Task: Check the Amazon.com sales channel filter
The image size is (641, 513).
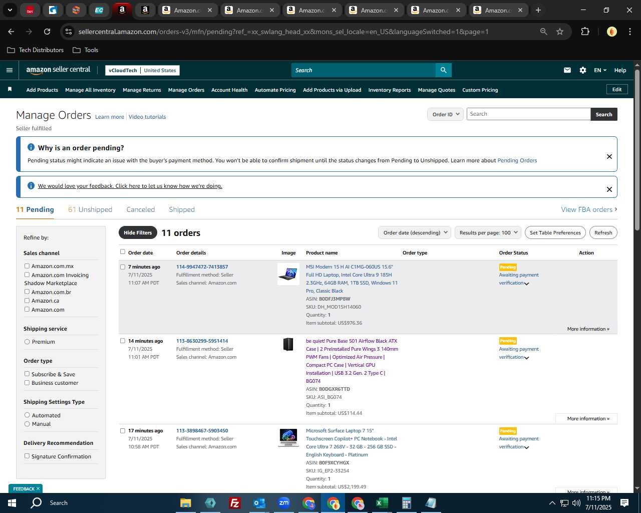Action: coord(27,309)
